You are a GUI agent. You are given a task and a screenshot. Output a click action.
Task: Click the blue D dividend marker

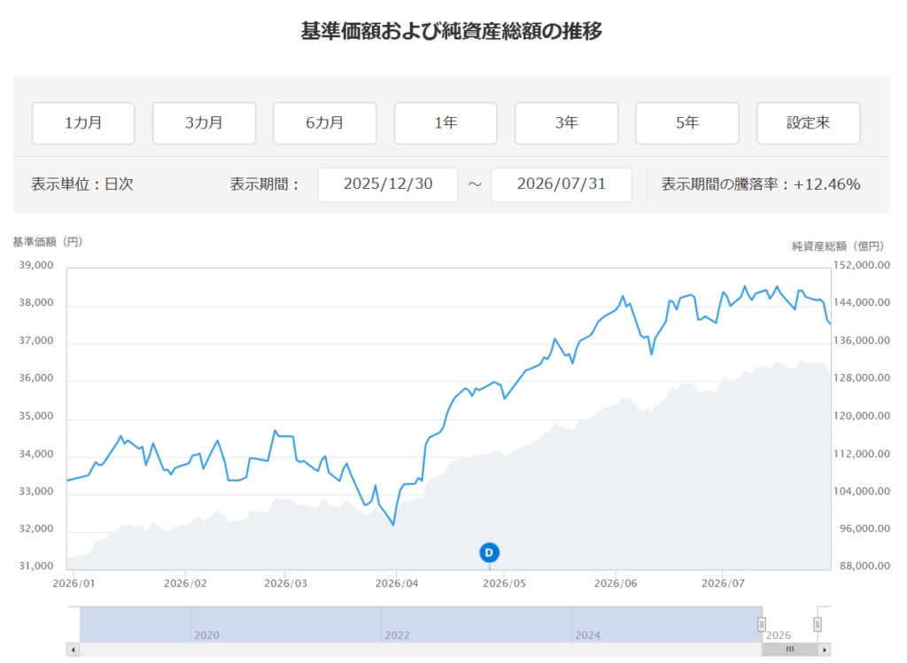(489, 552)
